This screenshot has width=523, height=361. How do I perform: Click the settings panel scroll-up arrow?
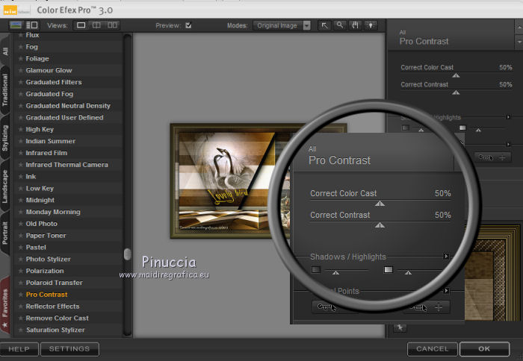pyautogui.click(x=519, y=28)
